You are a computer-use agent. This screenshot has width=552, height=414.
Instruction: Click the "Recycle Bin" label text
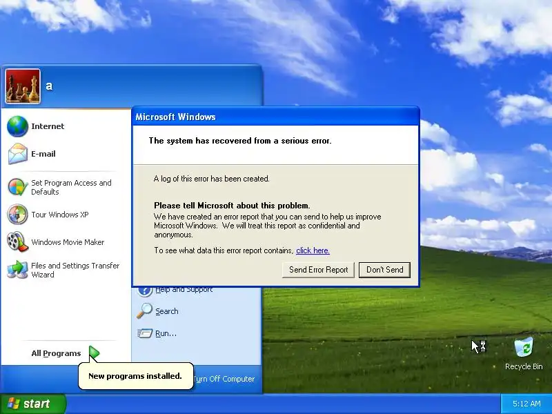(x=524, y=366)
